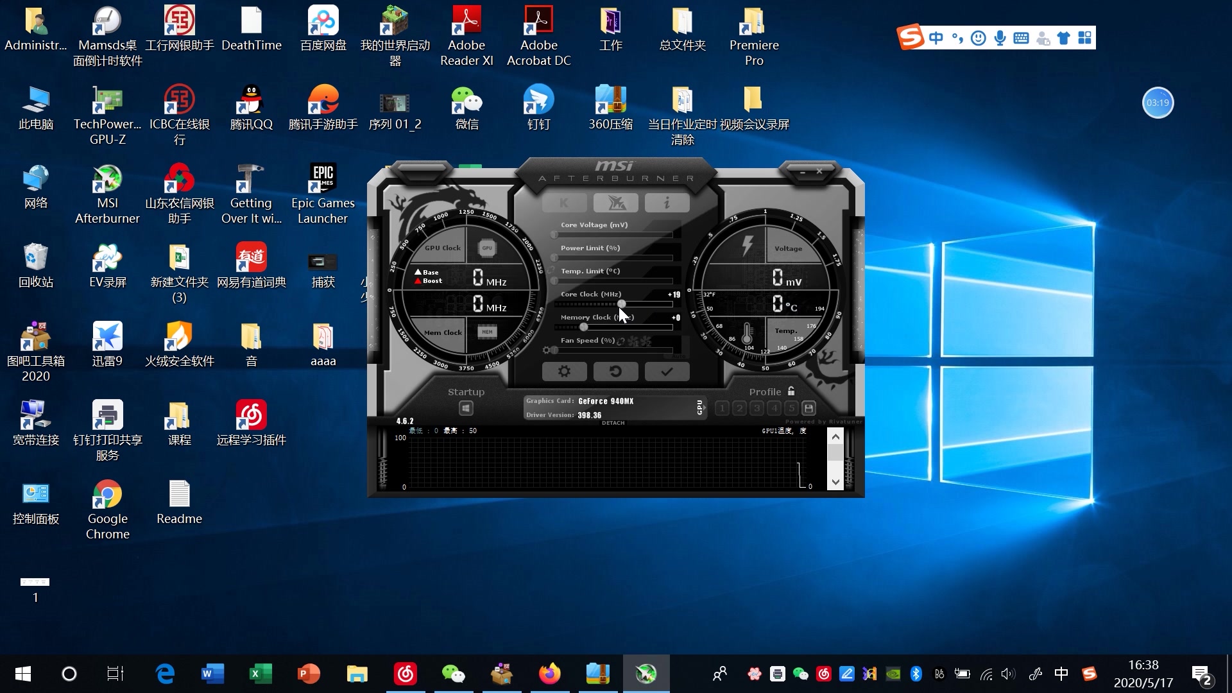Click the Temp. Limit slider track
Screen dimensions: 1232x693
click(613, 281)
